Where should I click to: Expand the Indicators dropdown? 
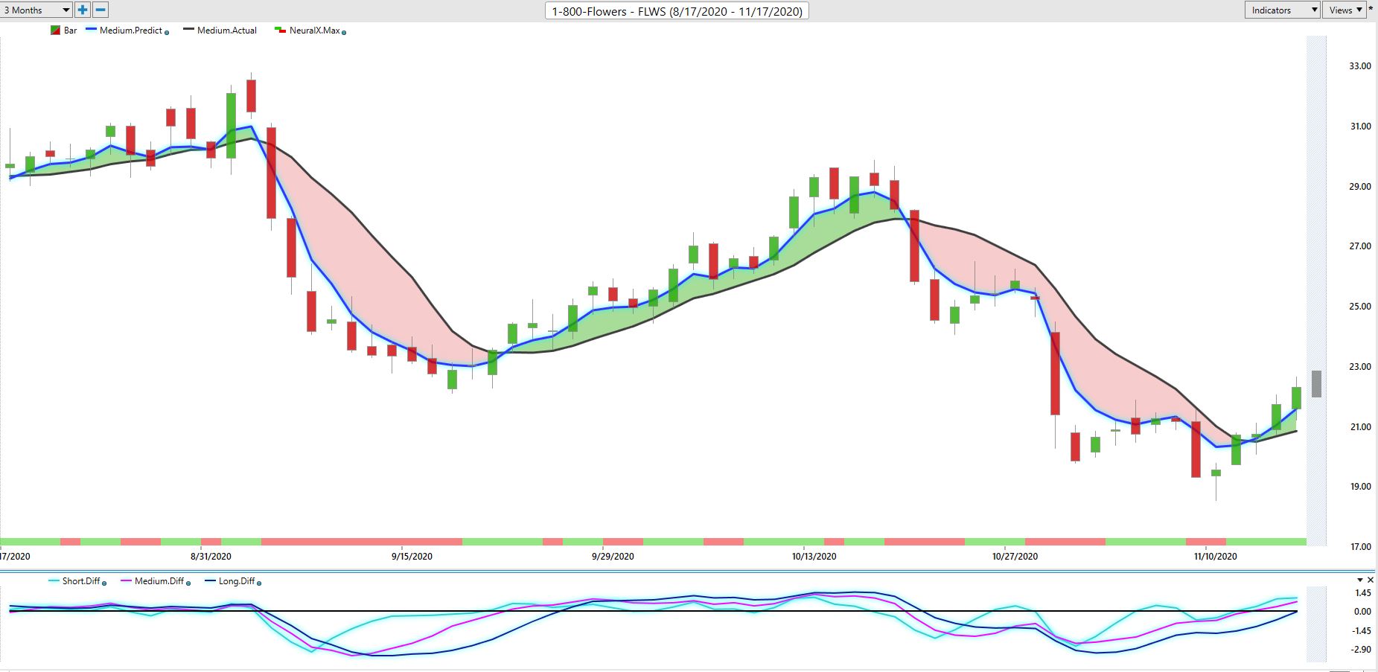pyautogui.click(x=1281, y=10)
